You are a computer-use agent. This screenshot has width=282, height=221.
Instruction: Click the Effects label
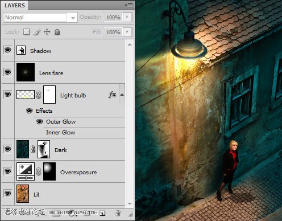coord(44,110)
